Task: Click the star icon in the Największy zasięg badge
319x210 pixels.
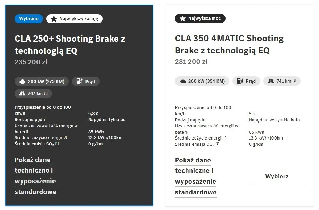Action: point(54,19)
